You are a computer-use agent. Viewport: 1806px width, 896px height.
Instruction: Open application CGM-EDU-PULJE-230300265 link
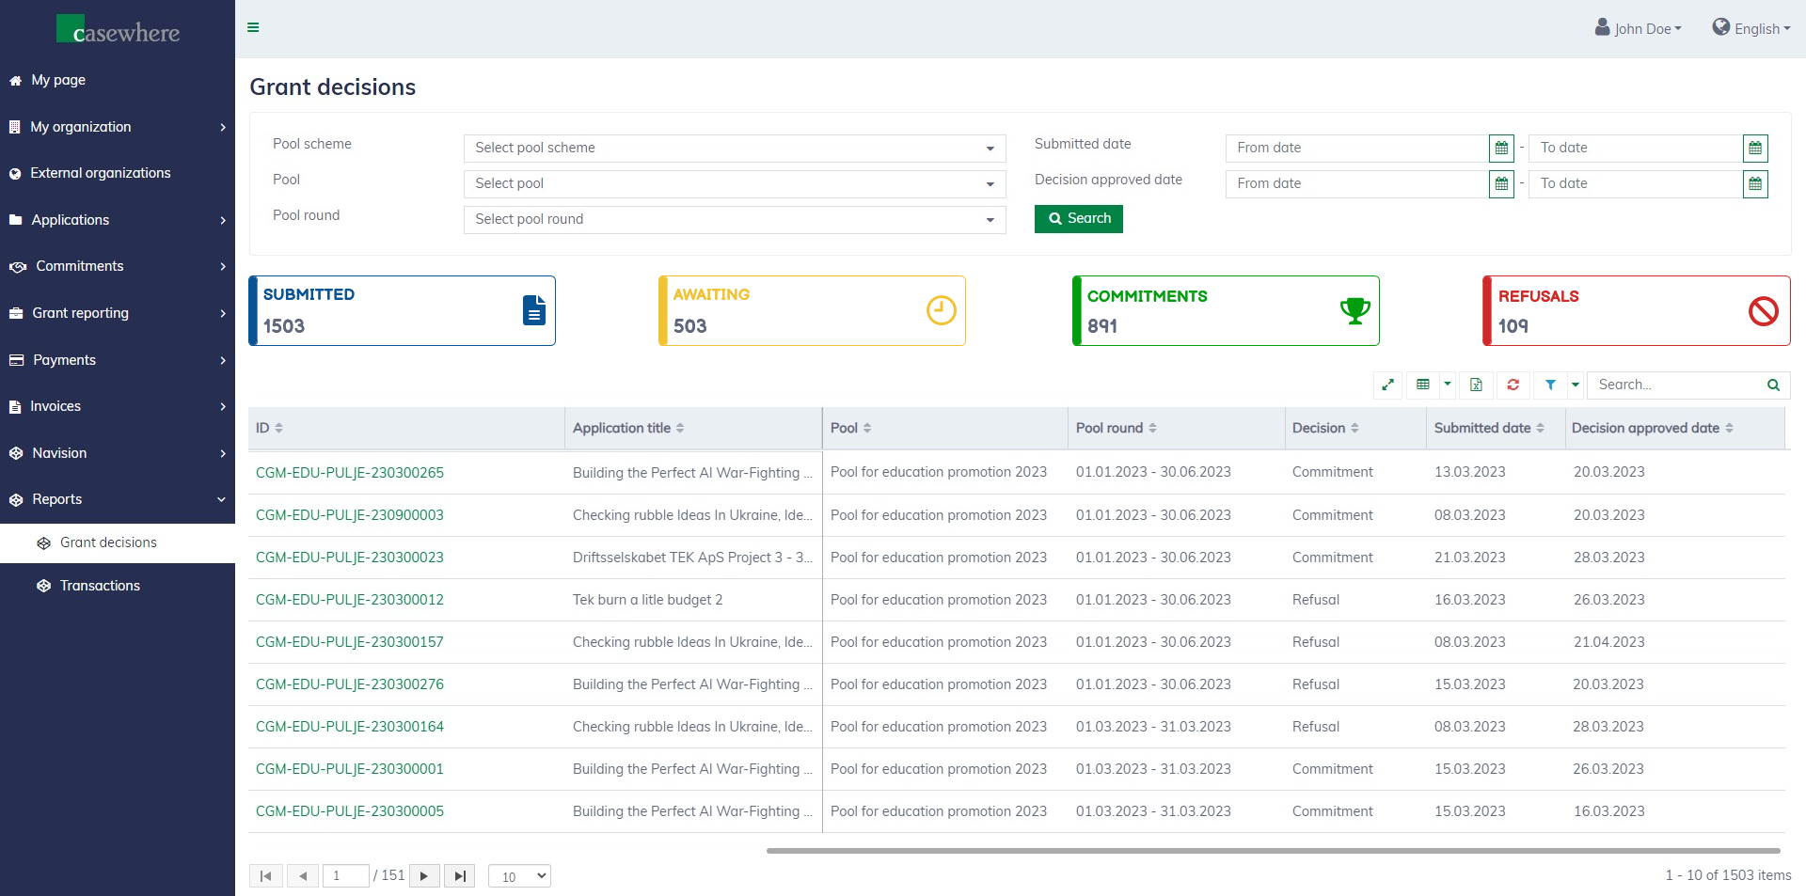350,473
